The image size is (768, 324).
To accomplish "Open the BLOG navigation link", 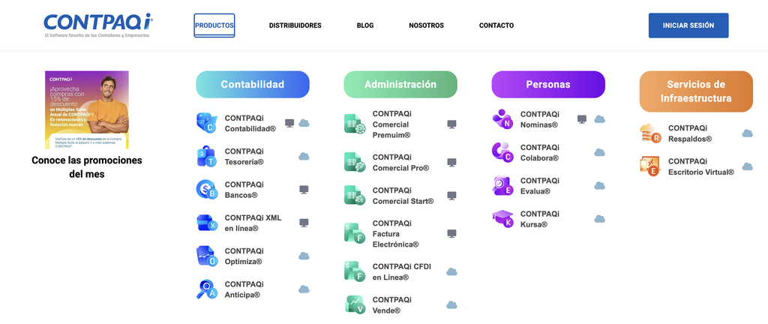I will coord(365,25).
